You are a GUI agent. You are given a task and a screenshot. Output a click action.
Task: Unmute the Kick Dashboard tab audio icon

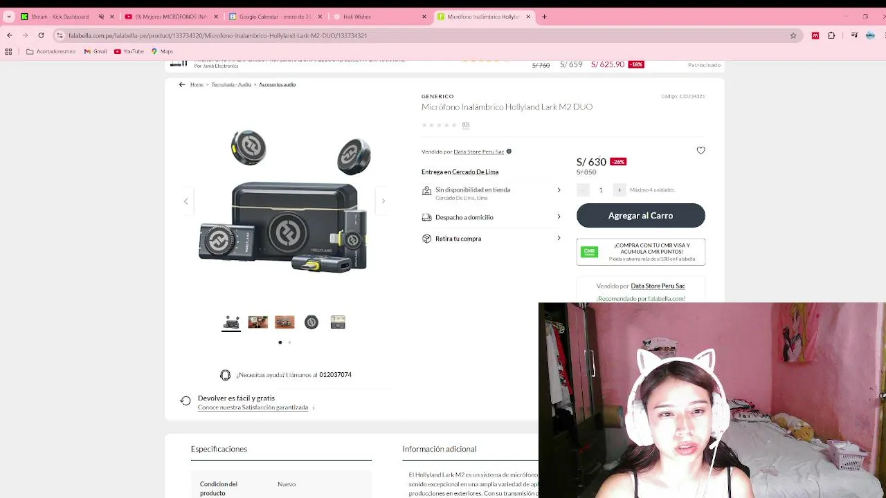pos(101,17)
